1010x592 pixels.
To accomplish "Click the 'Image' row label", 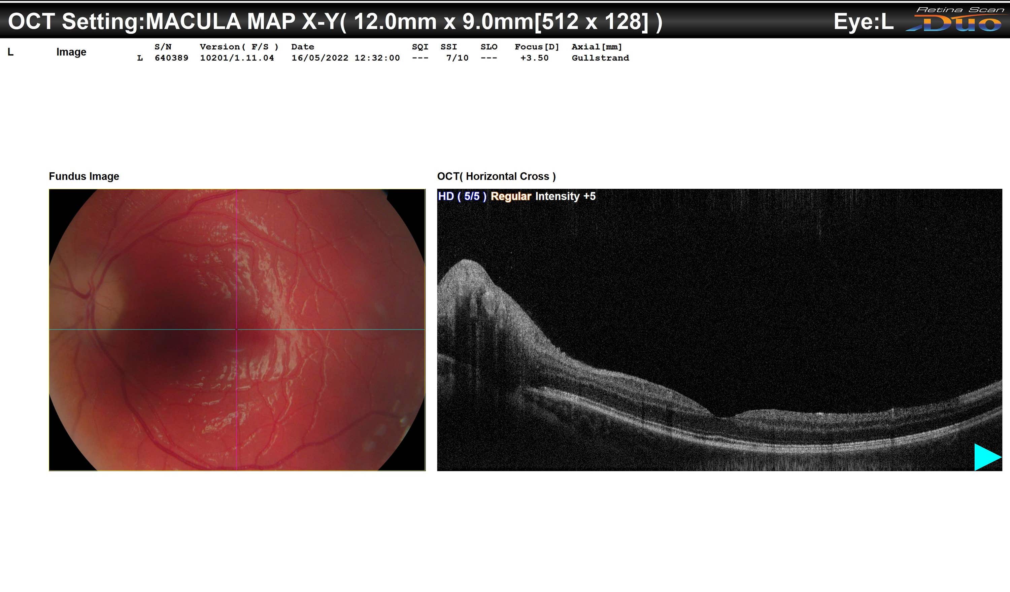I will 71,52.
